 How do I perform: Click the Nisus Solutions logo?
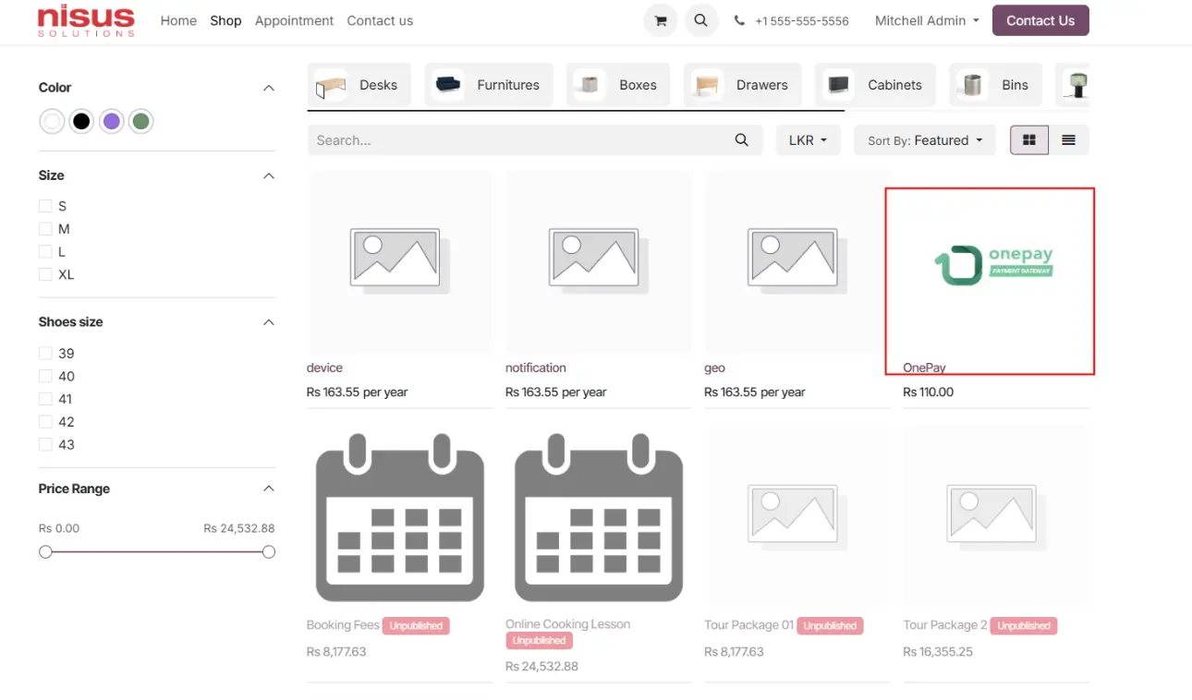pyautogui.click(x=86, y=20)
